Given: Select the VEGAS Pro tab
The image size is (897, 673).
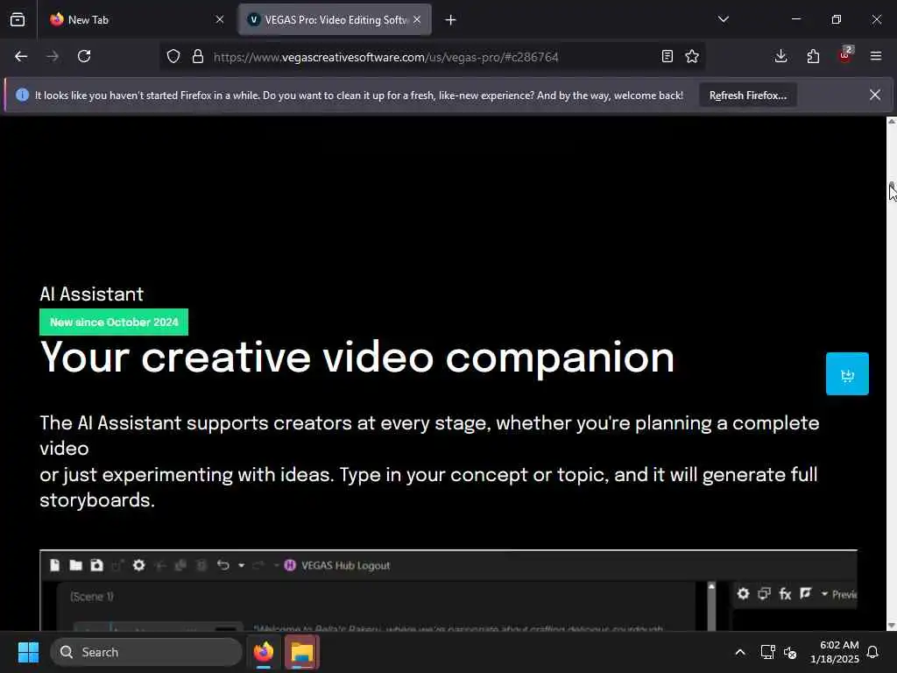Looking at the screenshot, I should point(335,19).
